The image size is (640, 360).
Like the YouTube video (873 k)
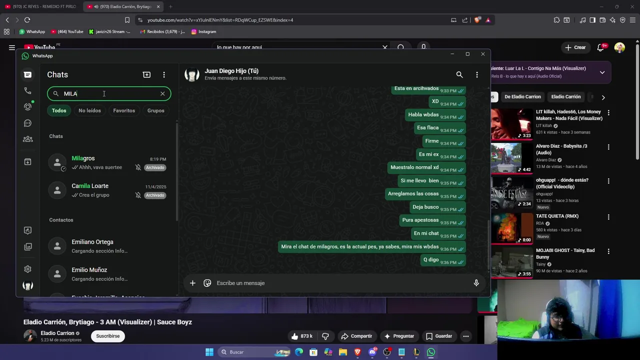click(302, 336)
